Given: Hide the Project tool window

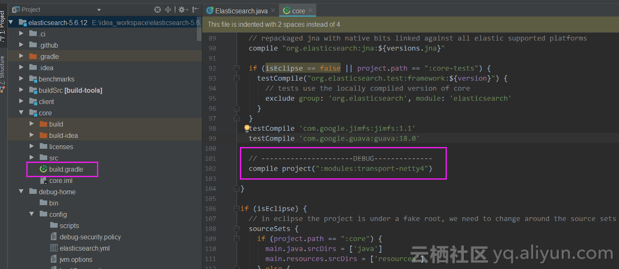Looking at the screenshot, I should 195,9.
